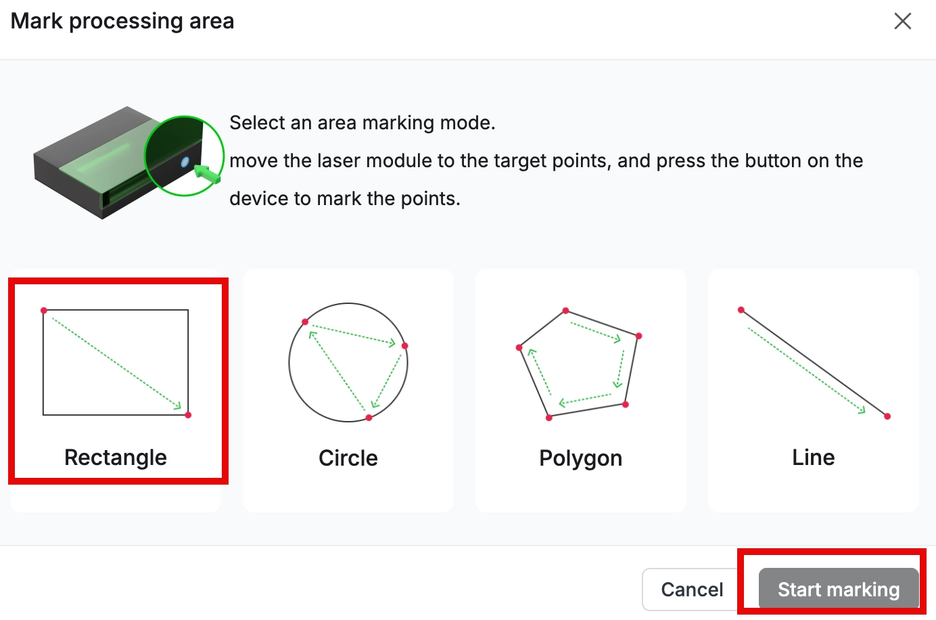Click the "device to mark the points." line
The width and height of the screenshot is (936, 620).
pyautogui.click(x=345, y=198)
